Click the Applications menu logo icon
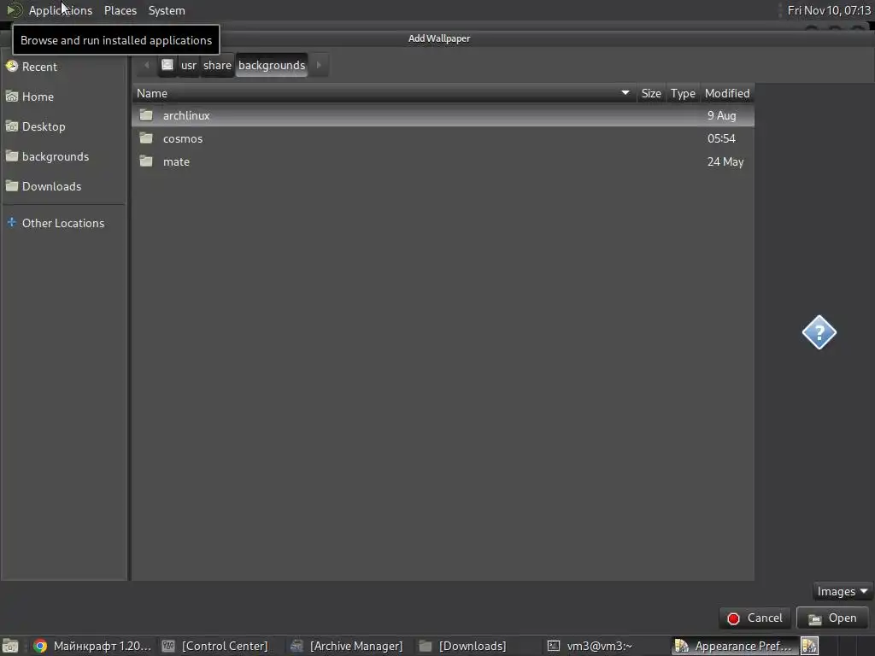This screenshot has height=656, width=875. [15, 10]
